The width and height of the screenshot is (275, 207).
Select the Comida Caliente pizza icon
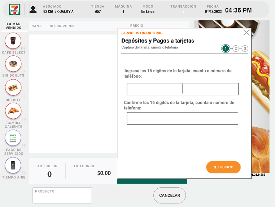(13, 111)
